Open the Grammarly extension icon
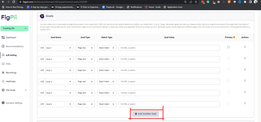The image size is (261, 122). 208,2
